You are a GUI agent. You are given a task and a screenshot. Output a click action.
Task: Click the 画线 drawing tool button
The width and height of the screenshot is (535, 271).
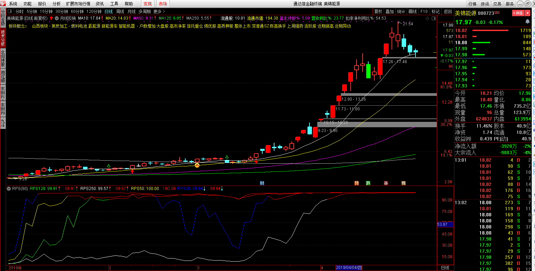[x=412, y=11]
